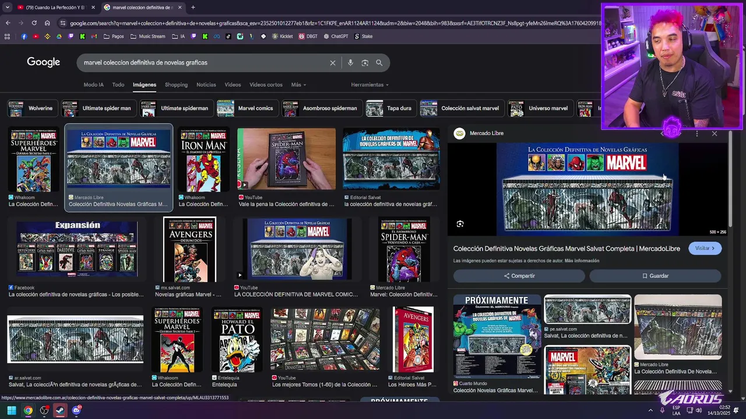The height and width of the screenshot is (419, 746).
Task: Open more options in image preview panel
Action: (697, 133)
